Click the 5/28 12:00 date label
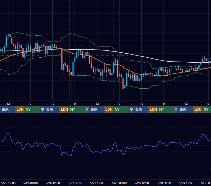The height and width of the screenshot is (186, 211). pos(141,183)
